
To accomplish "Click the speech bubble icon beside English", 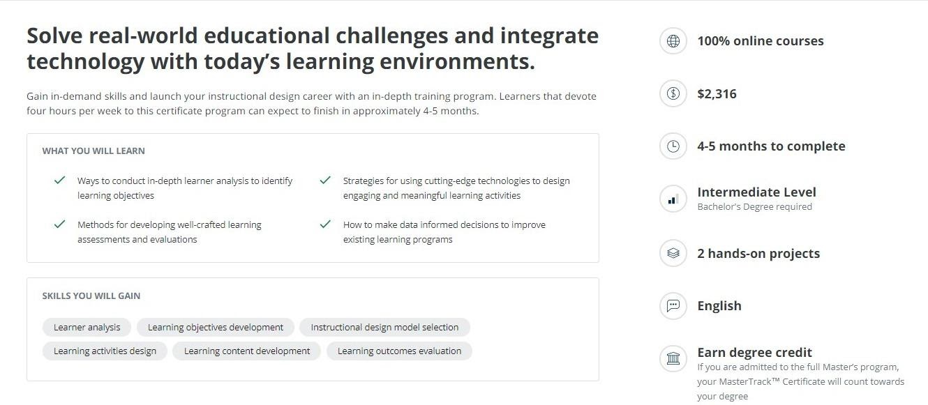I will pyautogui.click(x=673, y=306).
